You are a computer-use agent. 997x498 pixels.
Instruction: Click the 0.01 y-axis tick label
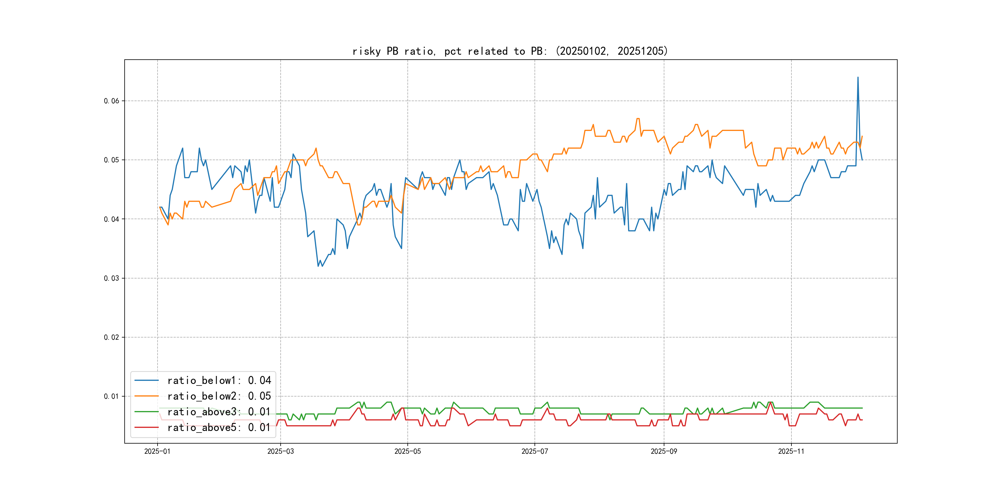click(x=111, y=396)
